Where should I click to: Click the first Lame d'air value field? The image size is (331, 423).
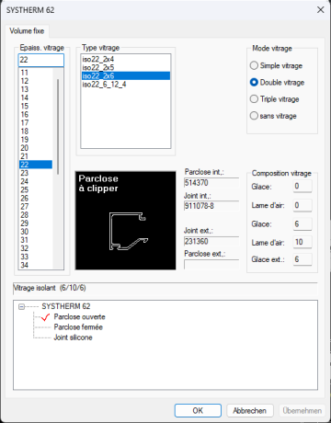click(302, 205)
